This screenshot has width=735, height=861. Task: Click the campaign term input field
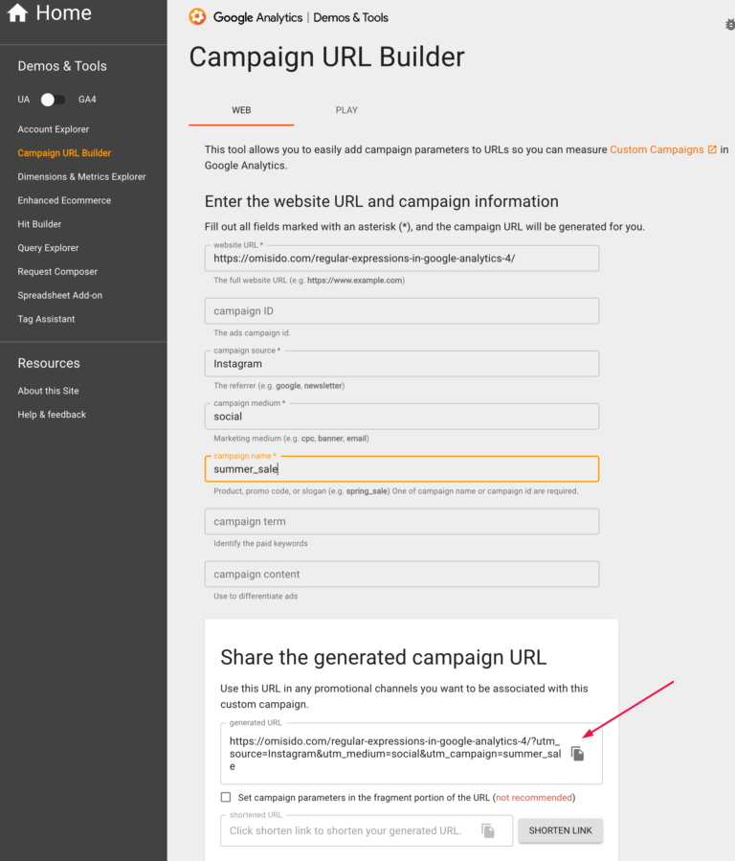click(401, 521)
